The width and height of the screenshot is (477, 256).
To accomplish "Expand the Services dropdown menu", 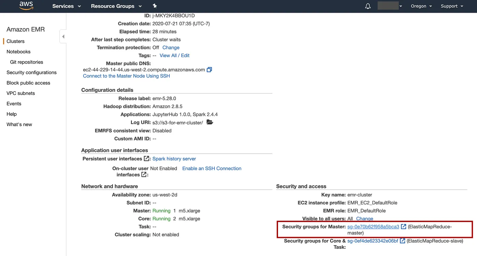I will click(66, 6).
